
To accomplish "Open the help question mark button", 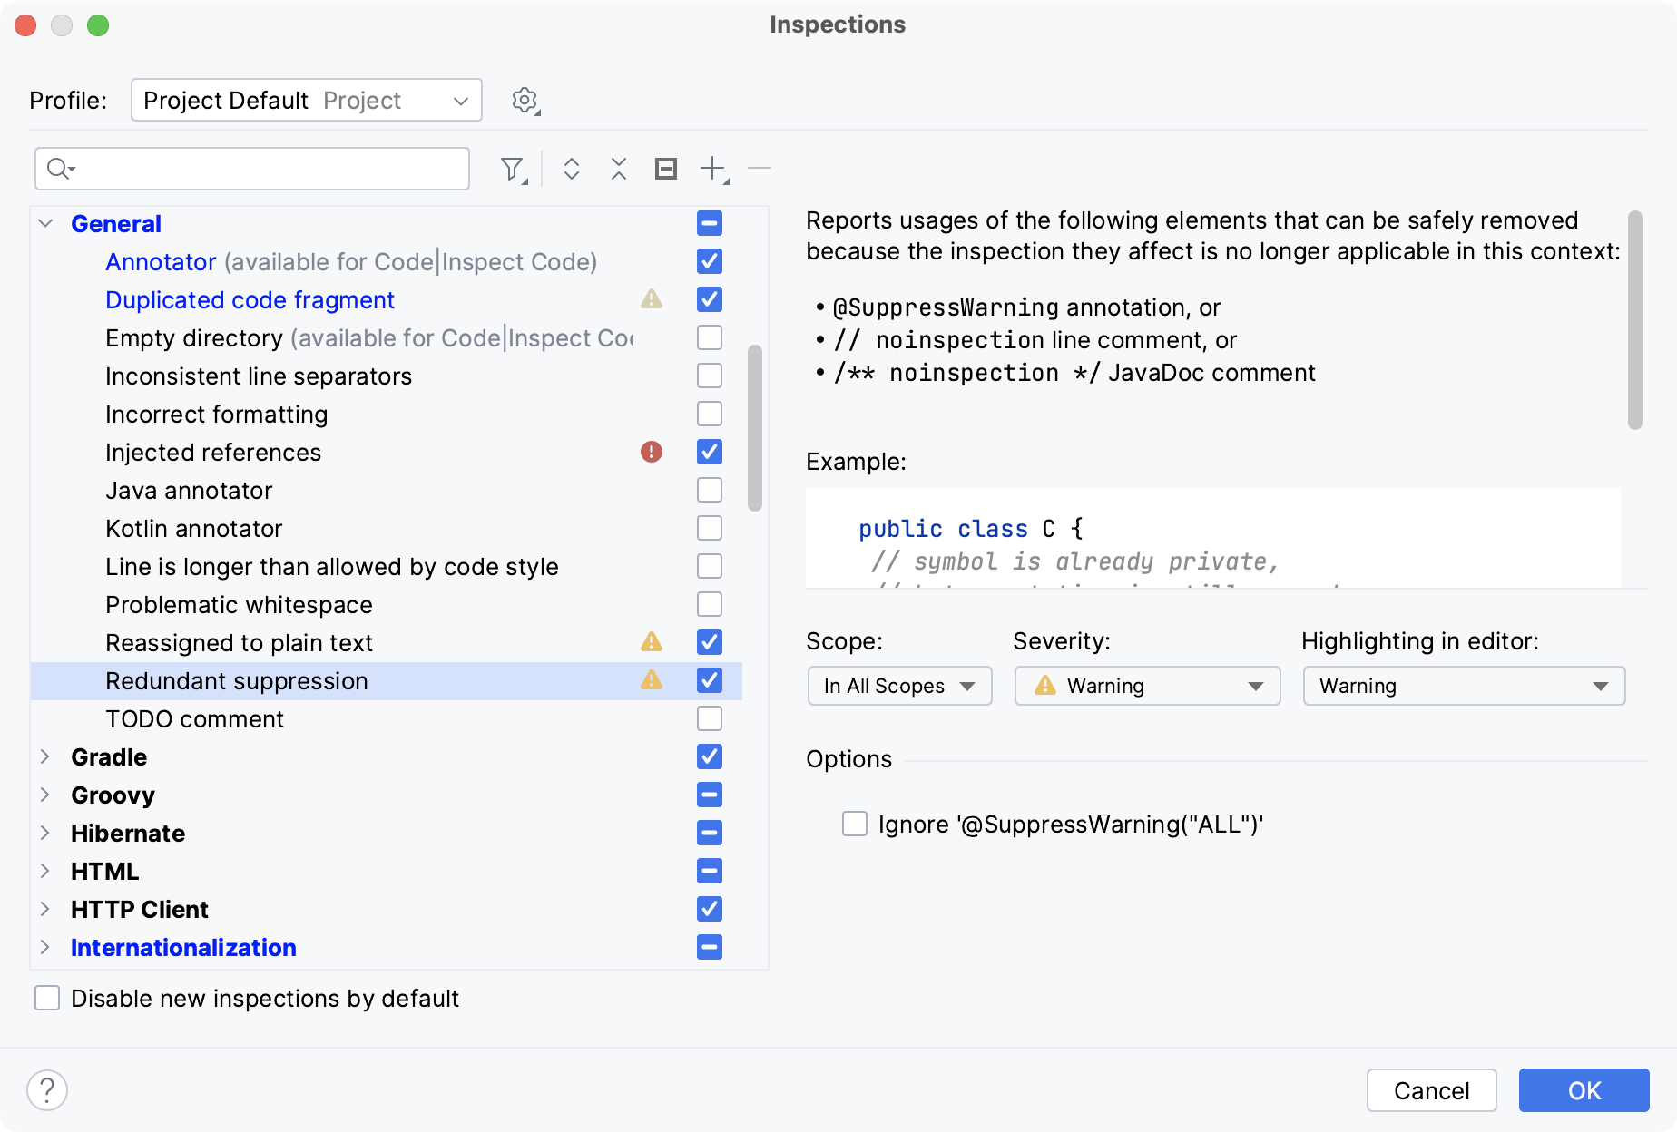I will pos(47,1090).
